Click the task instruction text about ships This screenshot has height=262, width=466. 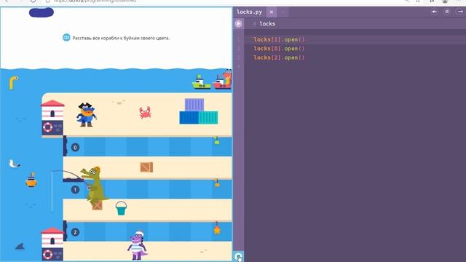point(121,38)
